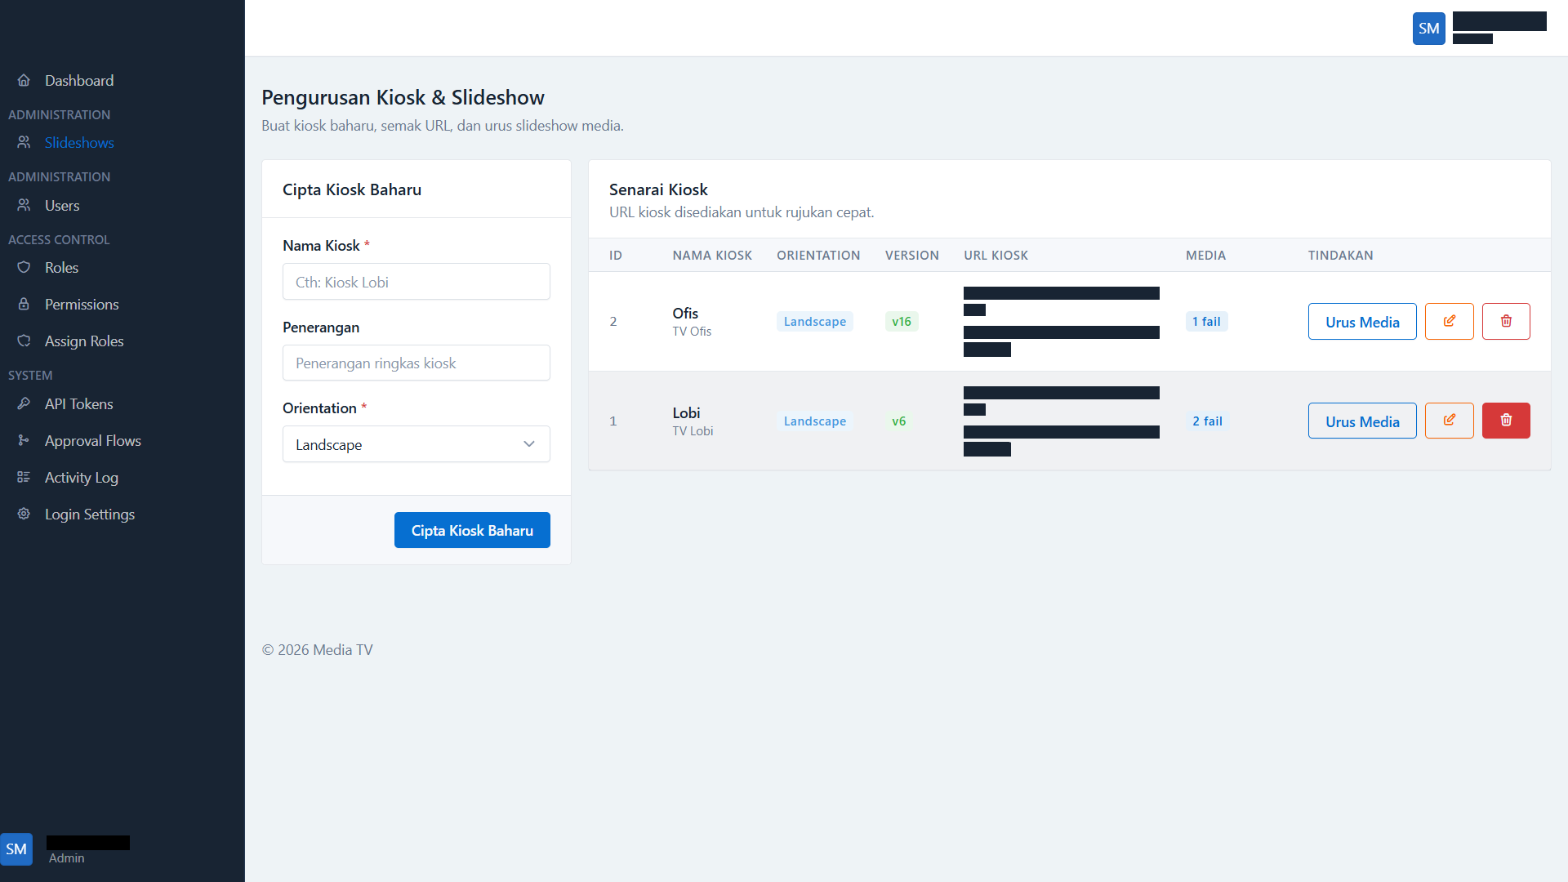Click the Permissions lock icon
Screen dimensions: 1568x882
24,304
